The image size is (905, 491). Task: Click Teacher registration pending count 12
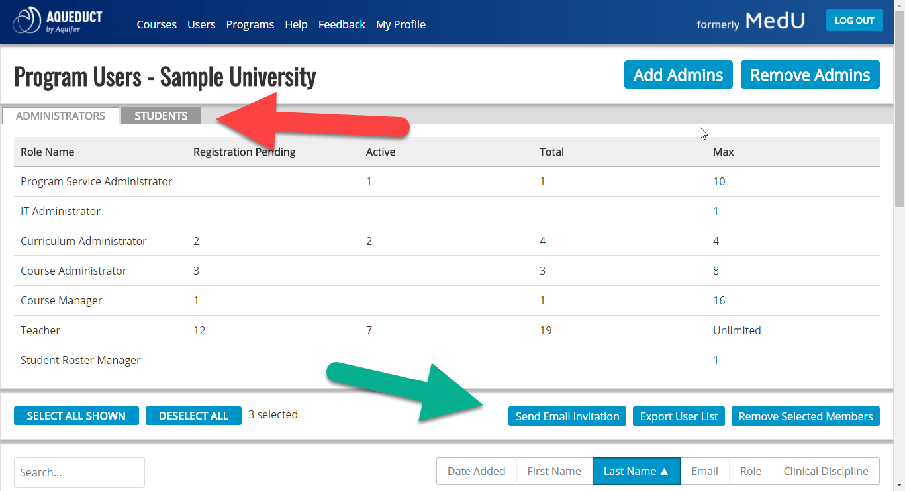pos(199,330)
